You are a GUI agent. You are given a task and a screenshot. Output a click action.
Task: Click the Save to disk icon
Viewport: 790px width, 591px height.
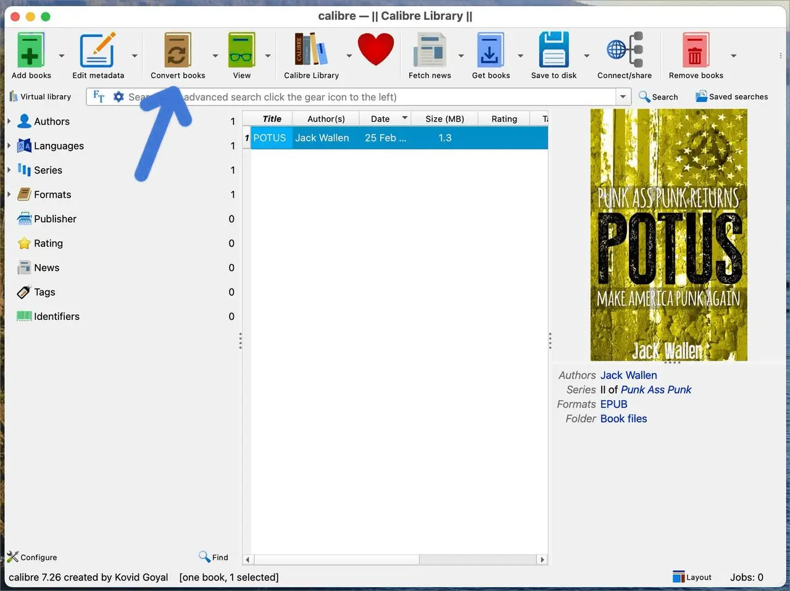[554, 51]
